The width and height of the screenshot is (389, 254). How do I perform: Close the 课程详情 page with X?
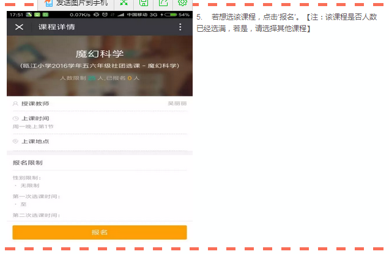(19, 27)
